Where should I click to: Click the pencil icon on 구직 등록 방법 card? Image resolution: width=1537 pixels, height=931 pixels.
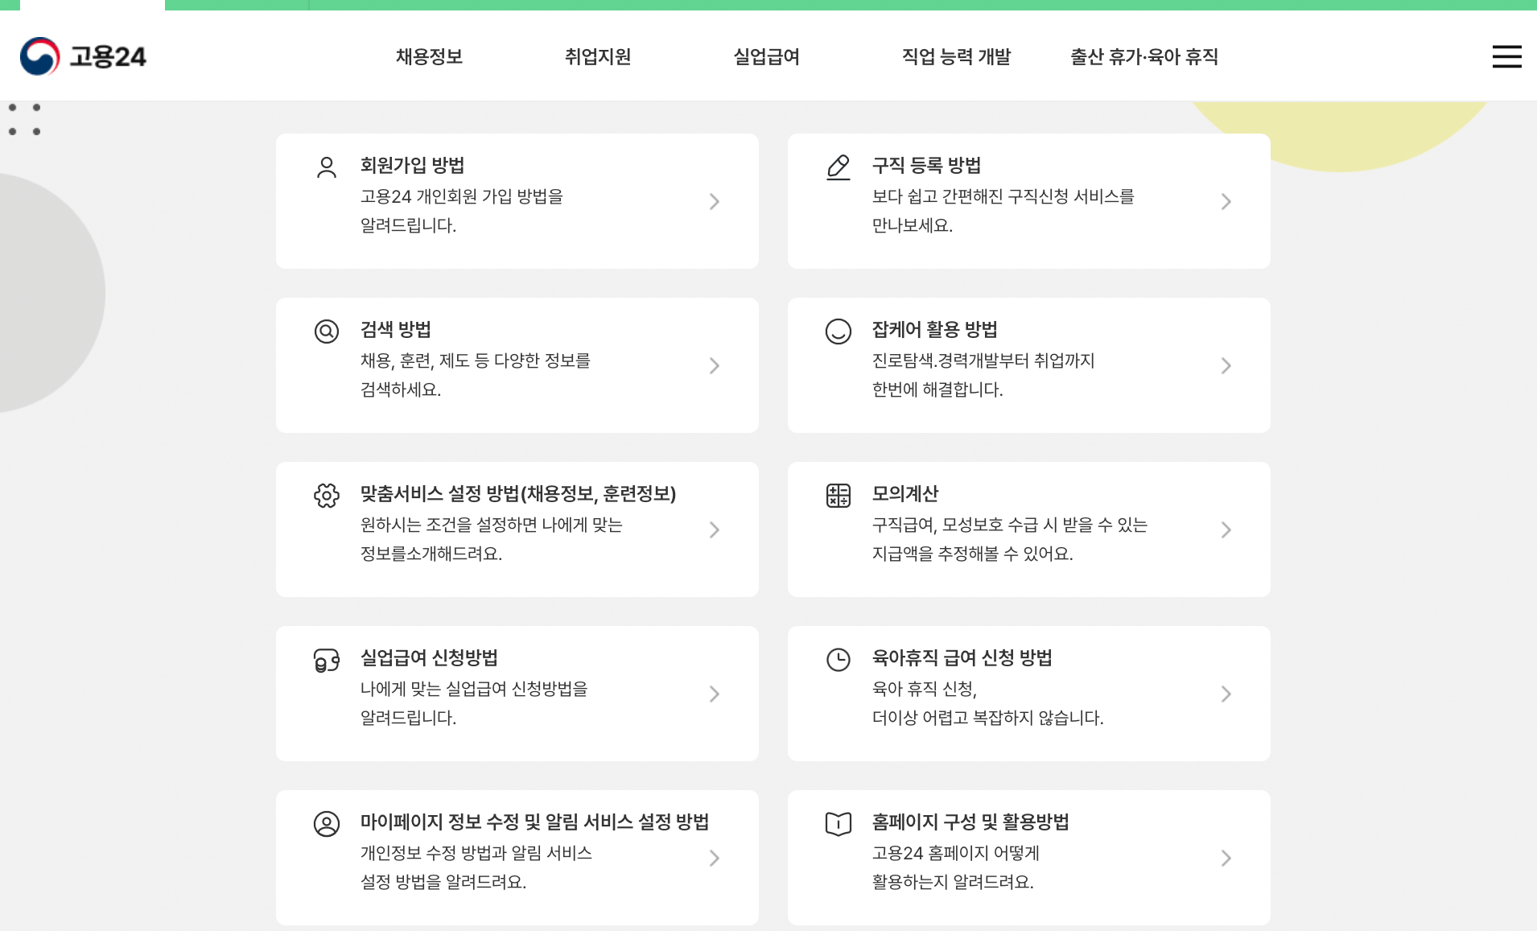[839, 167]
